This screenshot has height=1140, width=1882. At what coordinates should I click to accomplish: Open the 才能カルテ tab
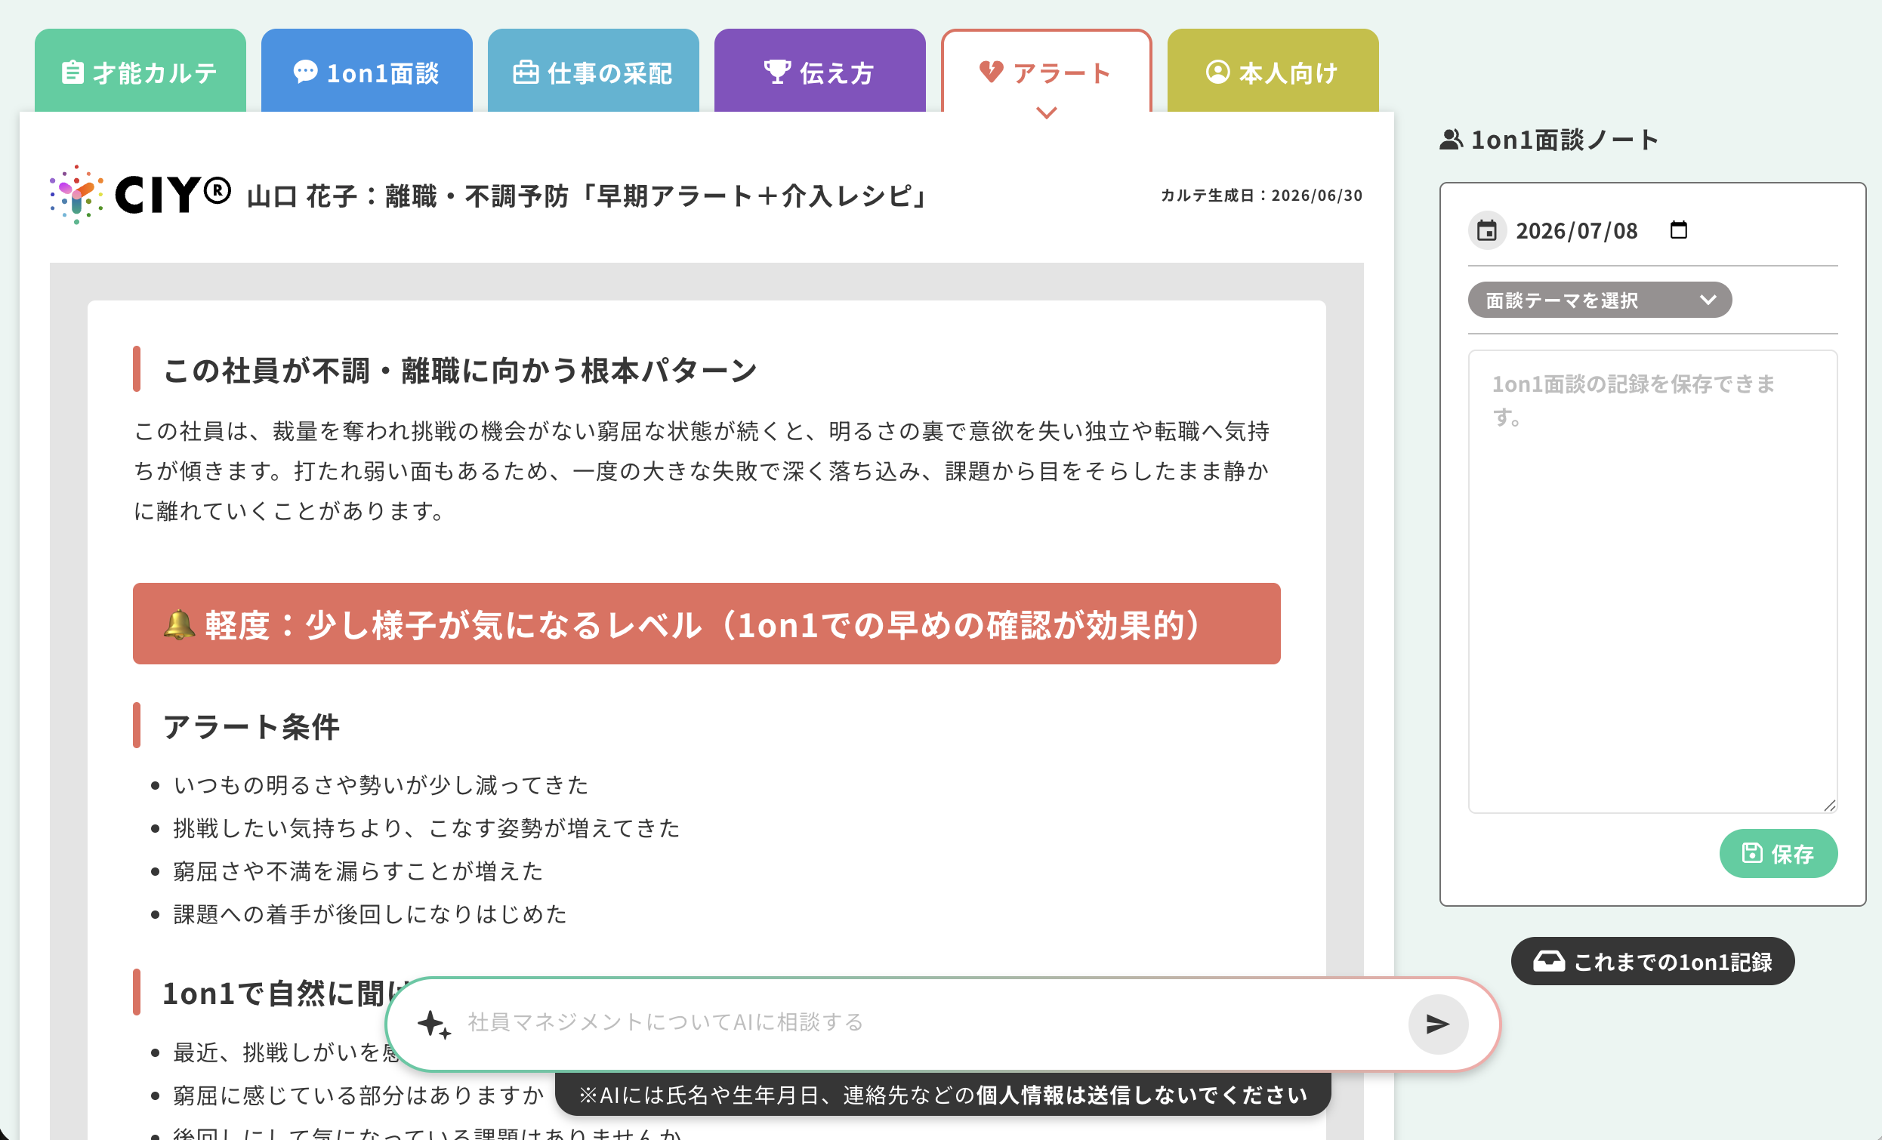point(140,71)
